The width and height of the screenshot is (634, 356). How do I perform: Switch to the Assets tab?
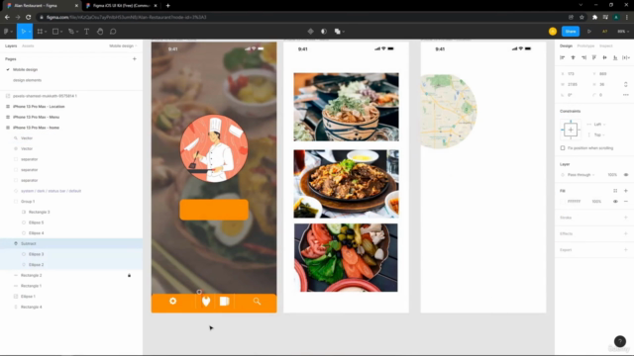(28, 46)
